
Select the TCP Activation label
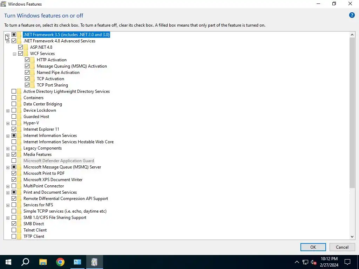(x=50, y=79)
